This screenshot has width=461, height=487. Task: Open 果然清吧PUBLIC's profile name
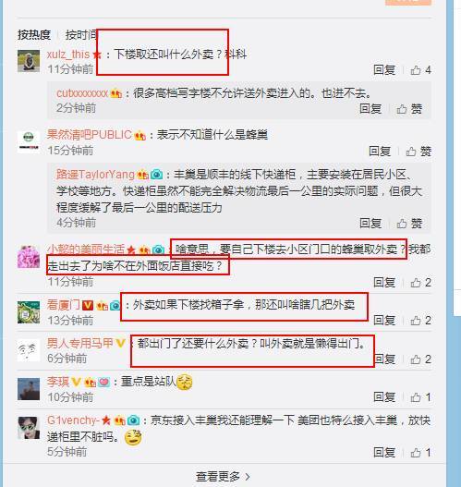click(x=90, y=135)
